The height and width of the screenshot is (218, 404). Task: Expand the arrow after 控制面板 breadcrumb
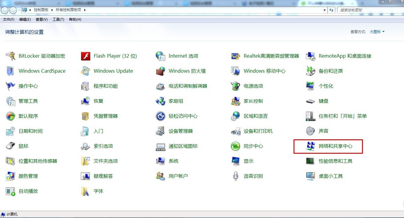(52, 10)
